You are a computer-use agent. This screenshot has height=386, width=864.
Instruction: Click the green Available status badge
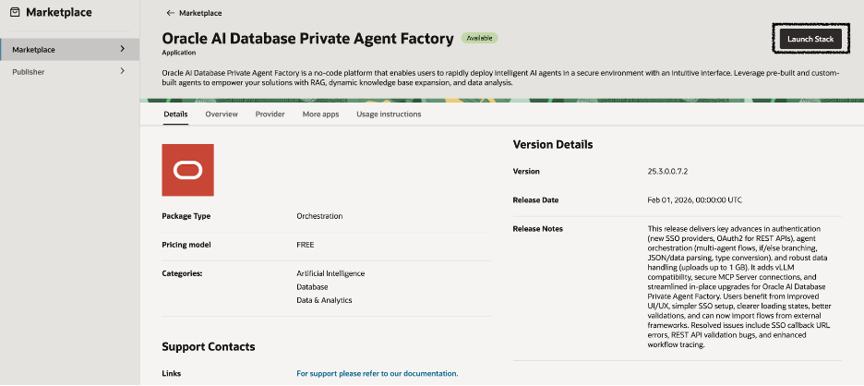(x=479, y=39)
